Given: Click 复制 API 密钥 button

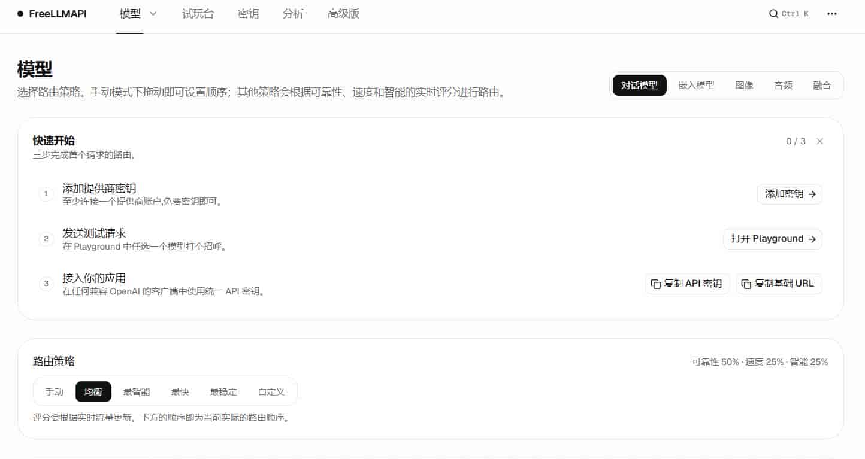Looking at the screenshot, I should pyautogui.click(x=688, y=284).
